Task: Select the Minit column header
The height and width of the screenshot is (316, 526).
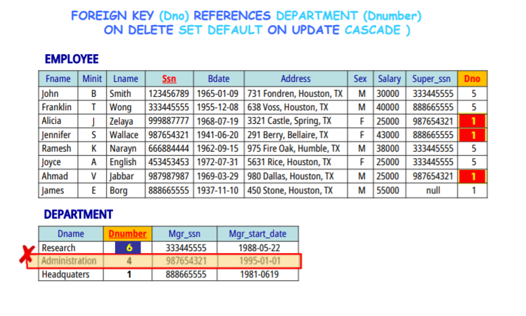Action: (x=92, y=78)
